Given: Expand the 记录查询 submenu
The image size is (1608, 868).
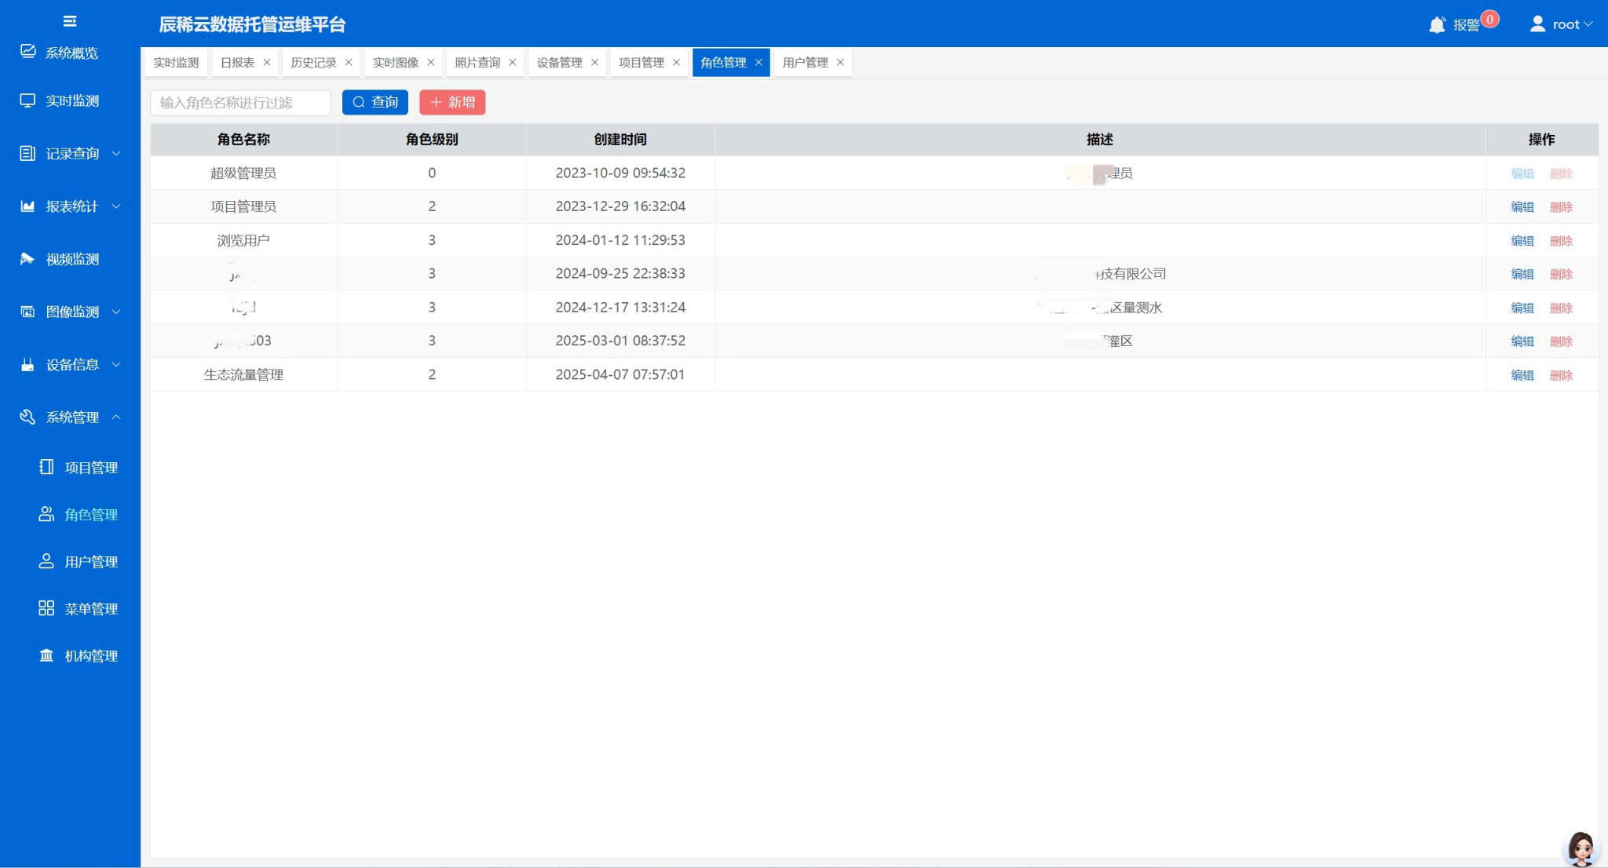Looking at the screenshot, I should pos(71,154).
